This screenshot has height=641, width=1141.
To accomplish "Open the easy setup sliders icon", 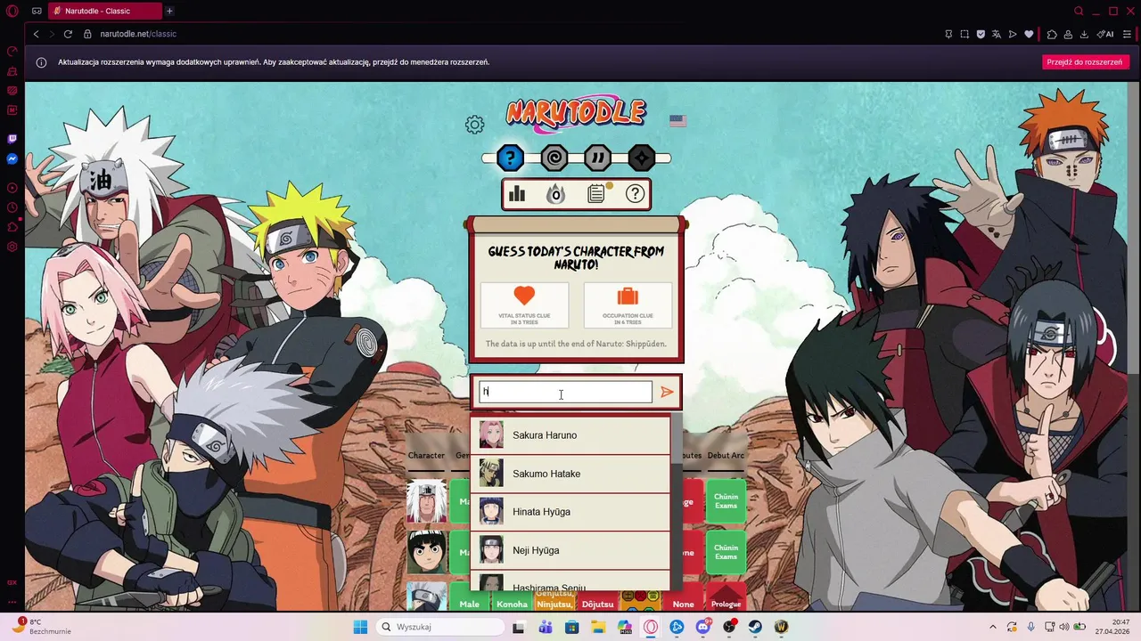I will click(1127, 35).
